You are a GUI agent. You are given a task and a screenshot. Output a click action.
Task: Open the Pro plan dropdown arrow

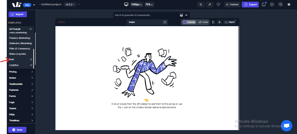coord(34,5)
